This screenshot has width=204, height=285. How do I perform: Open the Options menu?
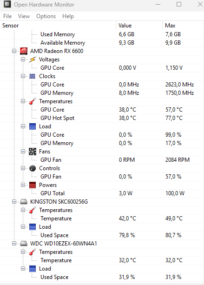(x=46, y=16)
